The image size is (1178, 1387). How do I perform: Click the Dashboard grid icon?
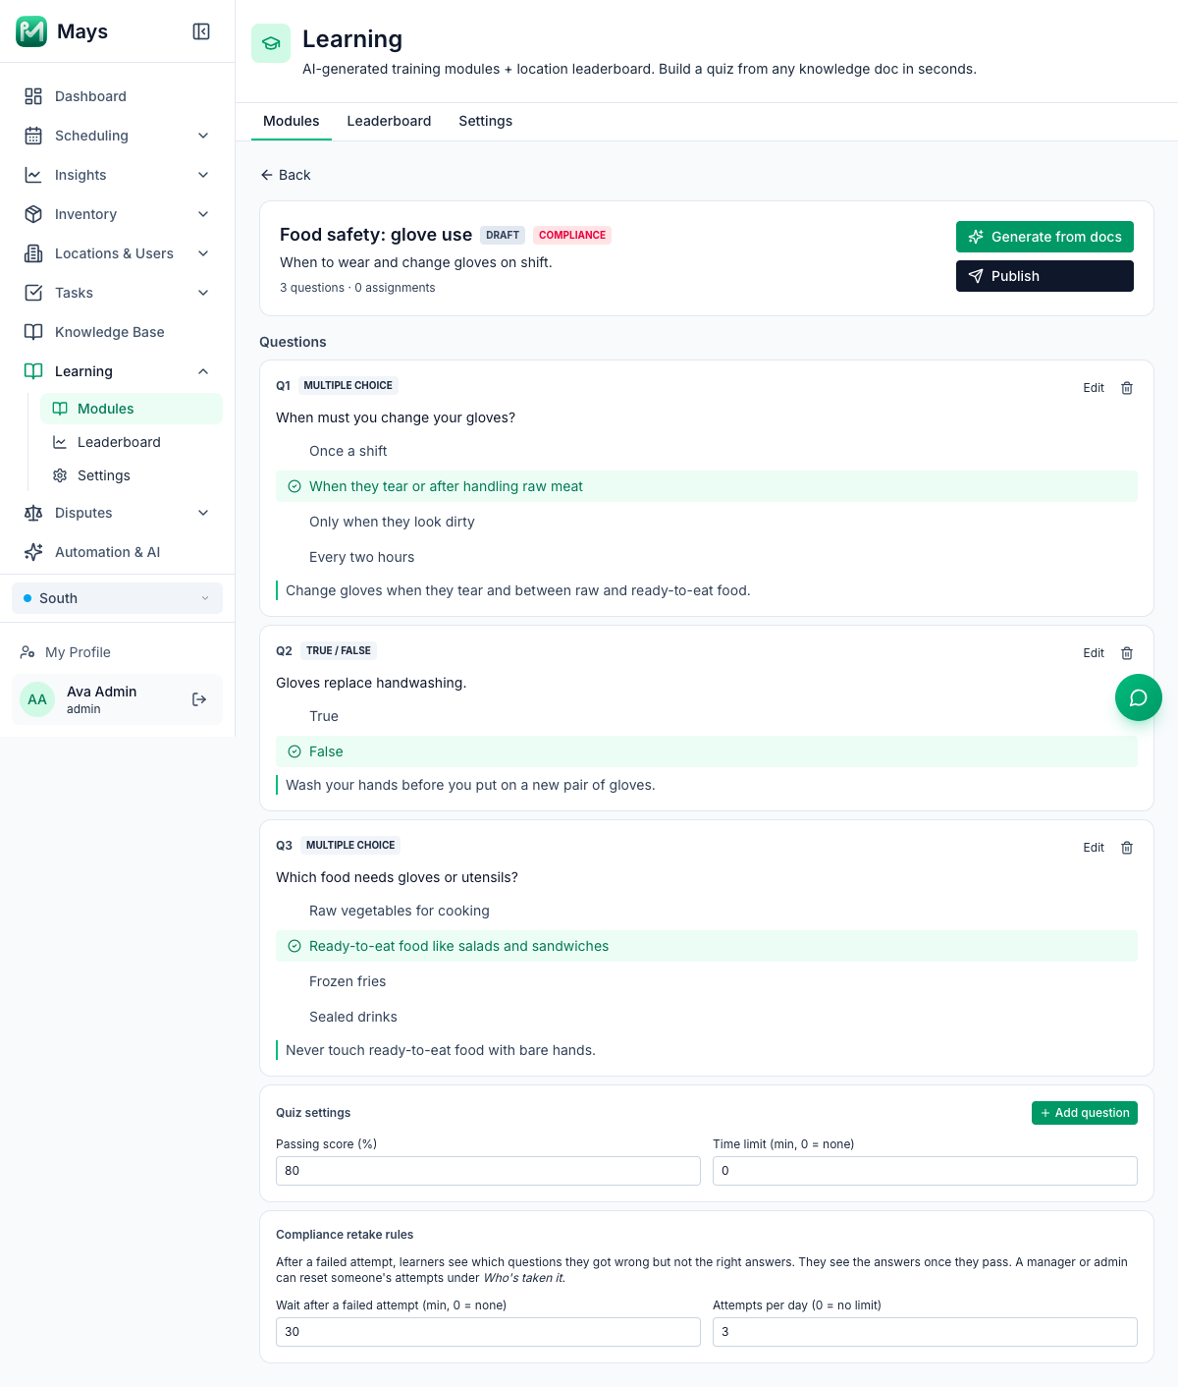coord(33,96)
